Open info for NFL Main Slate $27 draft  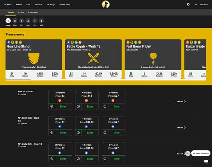coord(105,132)
